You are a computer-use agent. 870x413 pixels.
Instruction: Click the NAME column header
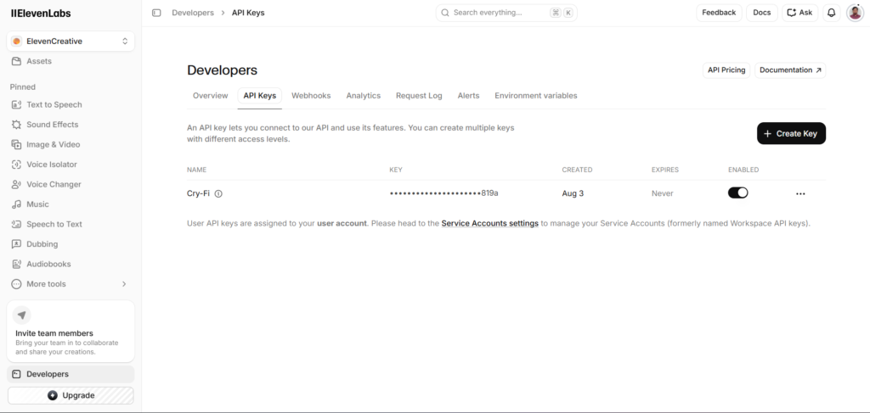click(196, 170)
